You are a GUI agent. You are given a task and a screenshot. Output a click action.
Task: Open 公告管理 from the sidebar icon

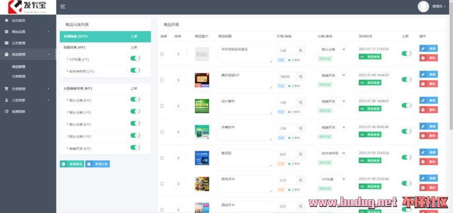click(x=6, y=43)
